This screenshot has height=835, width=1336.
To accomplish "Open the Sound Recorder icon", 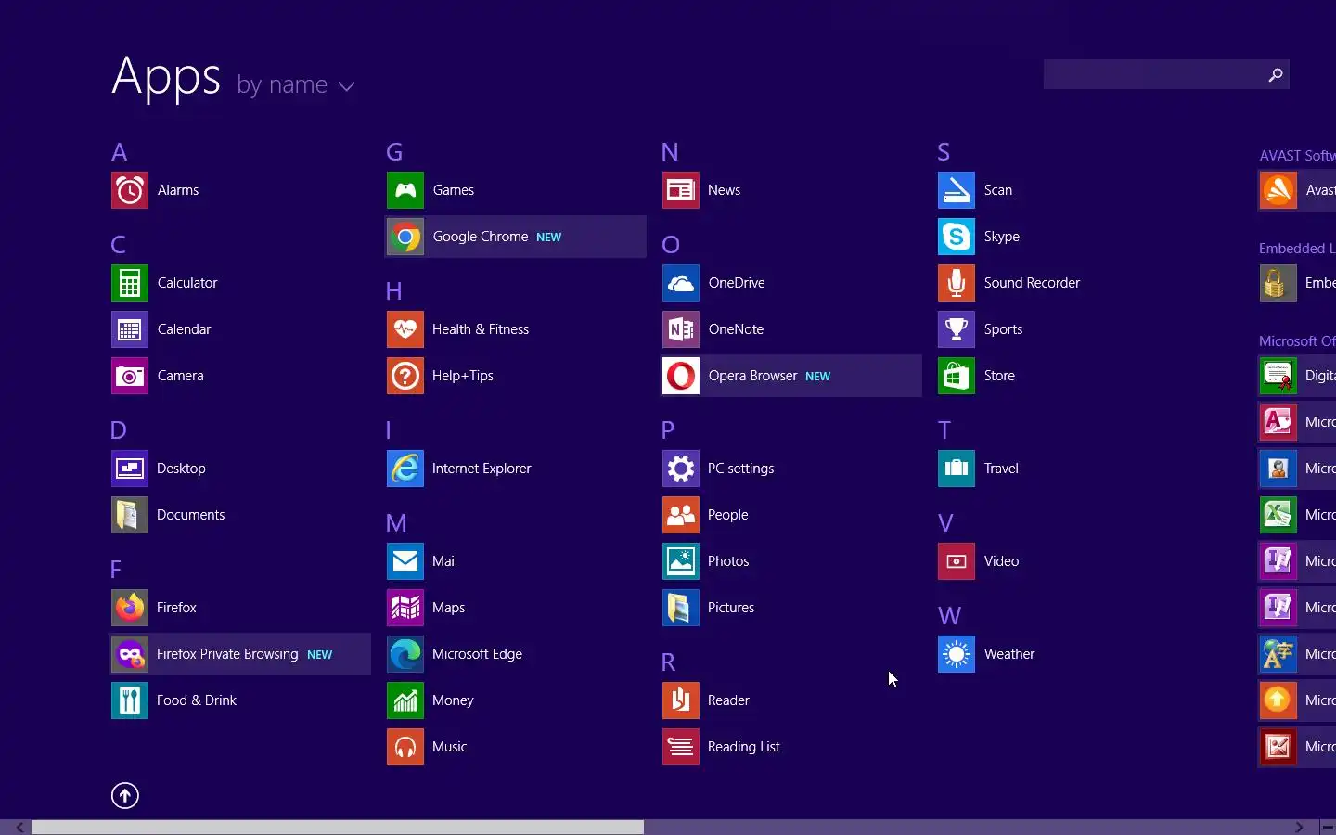I will tap(957, 283).
